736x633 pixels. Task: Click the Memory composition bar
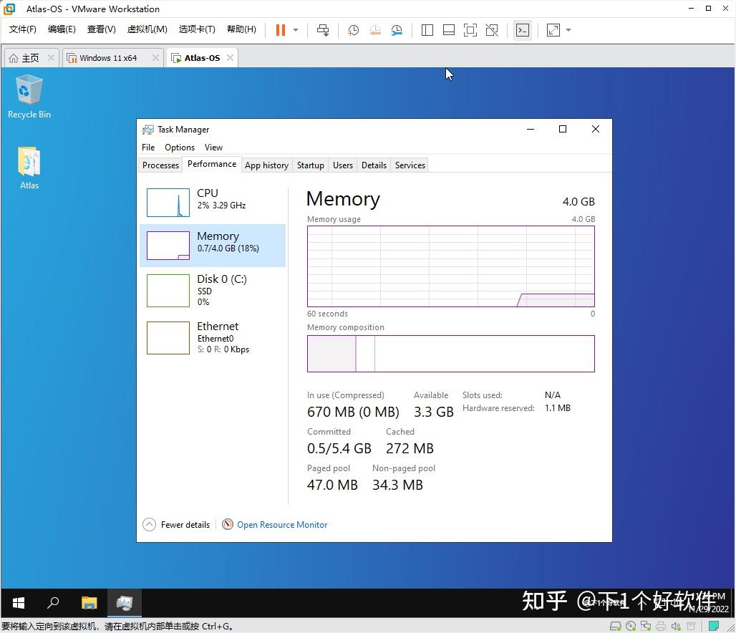pos(450,354)
